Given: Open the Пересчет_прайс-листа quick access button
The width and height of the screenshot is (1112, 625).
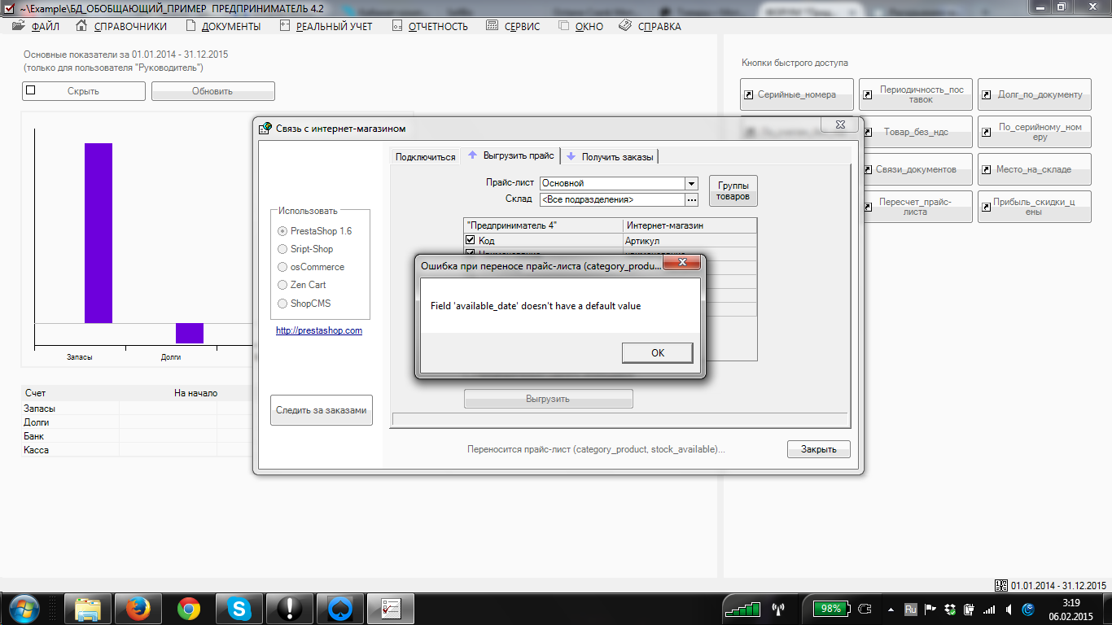Looking at the screenshot, I should [x=916, y=207].
